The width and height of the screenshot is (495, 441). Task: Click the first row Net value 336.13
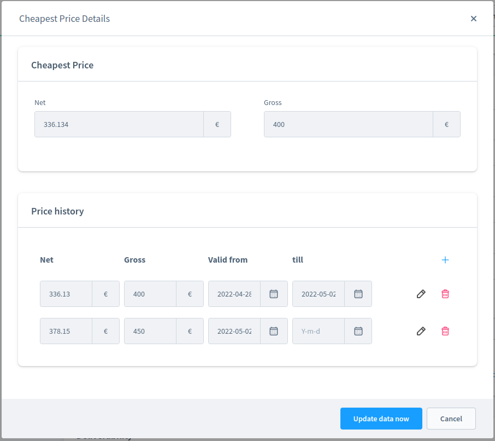pyautogui.click(x=66, y=294)
